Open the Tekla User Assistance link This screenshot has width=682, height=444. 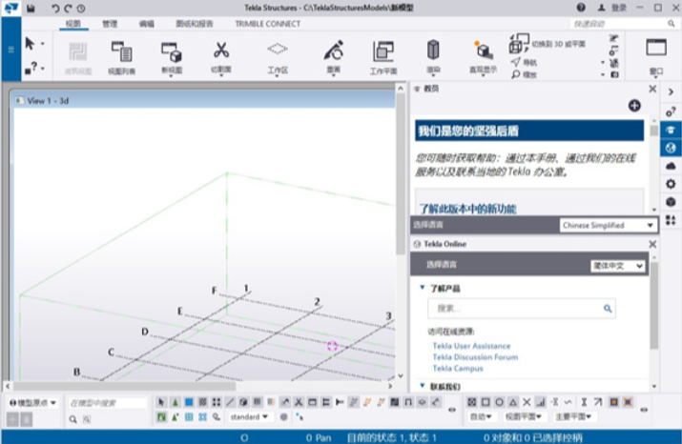coord(471,346)
